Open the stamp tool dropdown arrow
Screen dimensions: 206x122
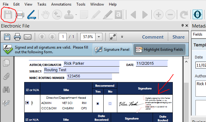coord(76,15)
